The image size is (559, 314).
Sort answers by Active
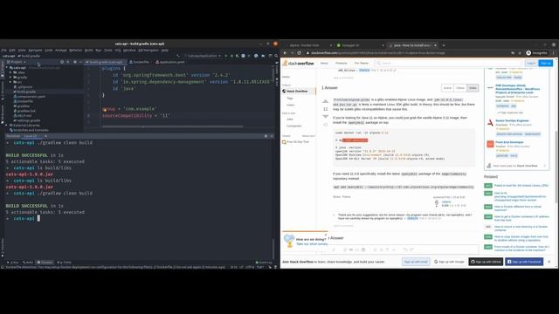447,88
